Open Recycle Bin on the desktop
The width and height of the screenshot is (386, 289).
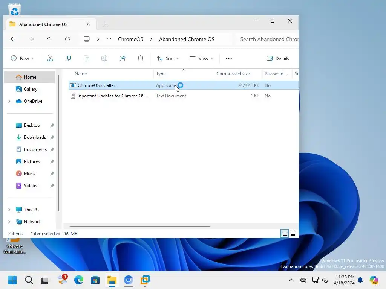coord(15,9)
